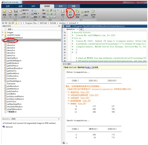Click the Find Files (查找文件) button

pos(24,10)
